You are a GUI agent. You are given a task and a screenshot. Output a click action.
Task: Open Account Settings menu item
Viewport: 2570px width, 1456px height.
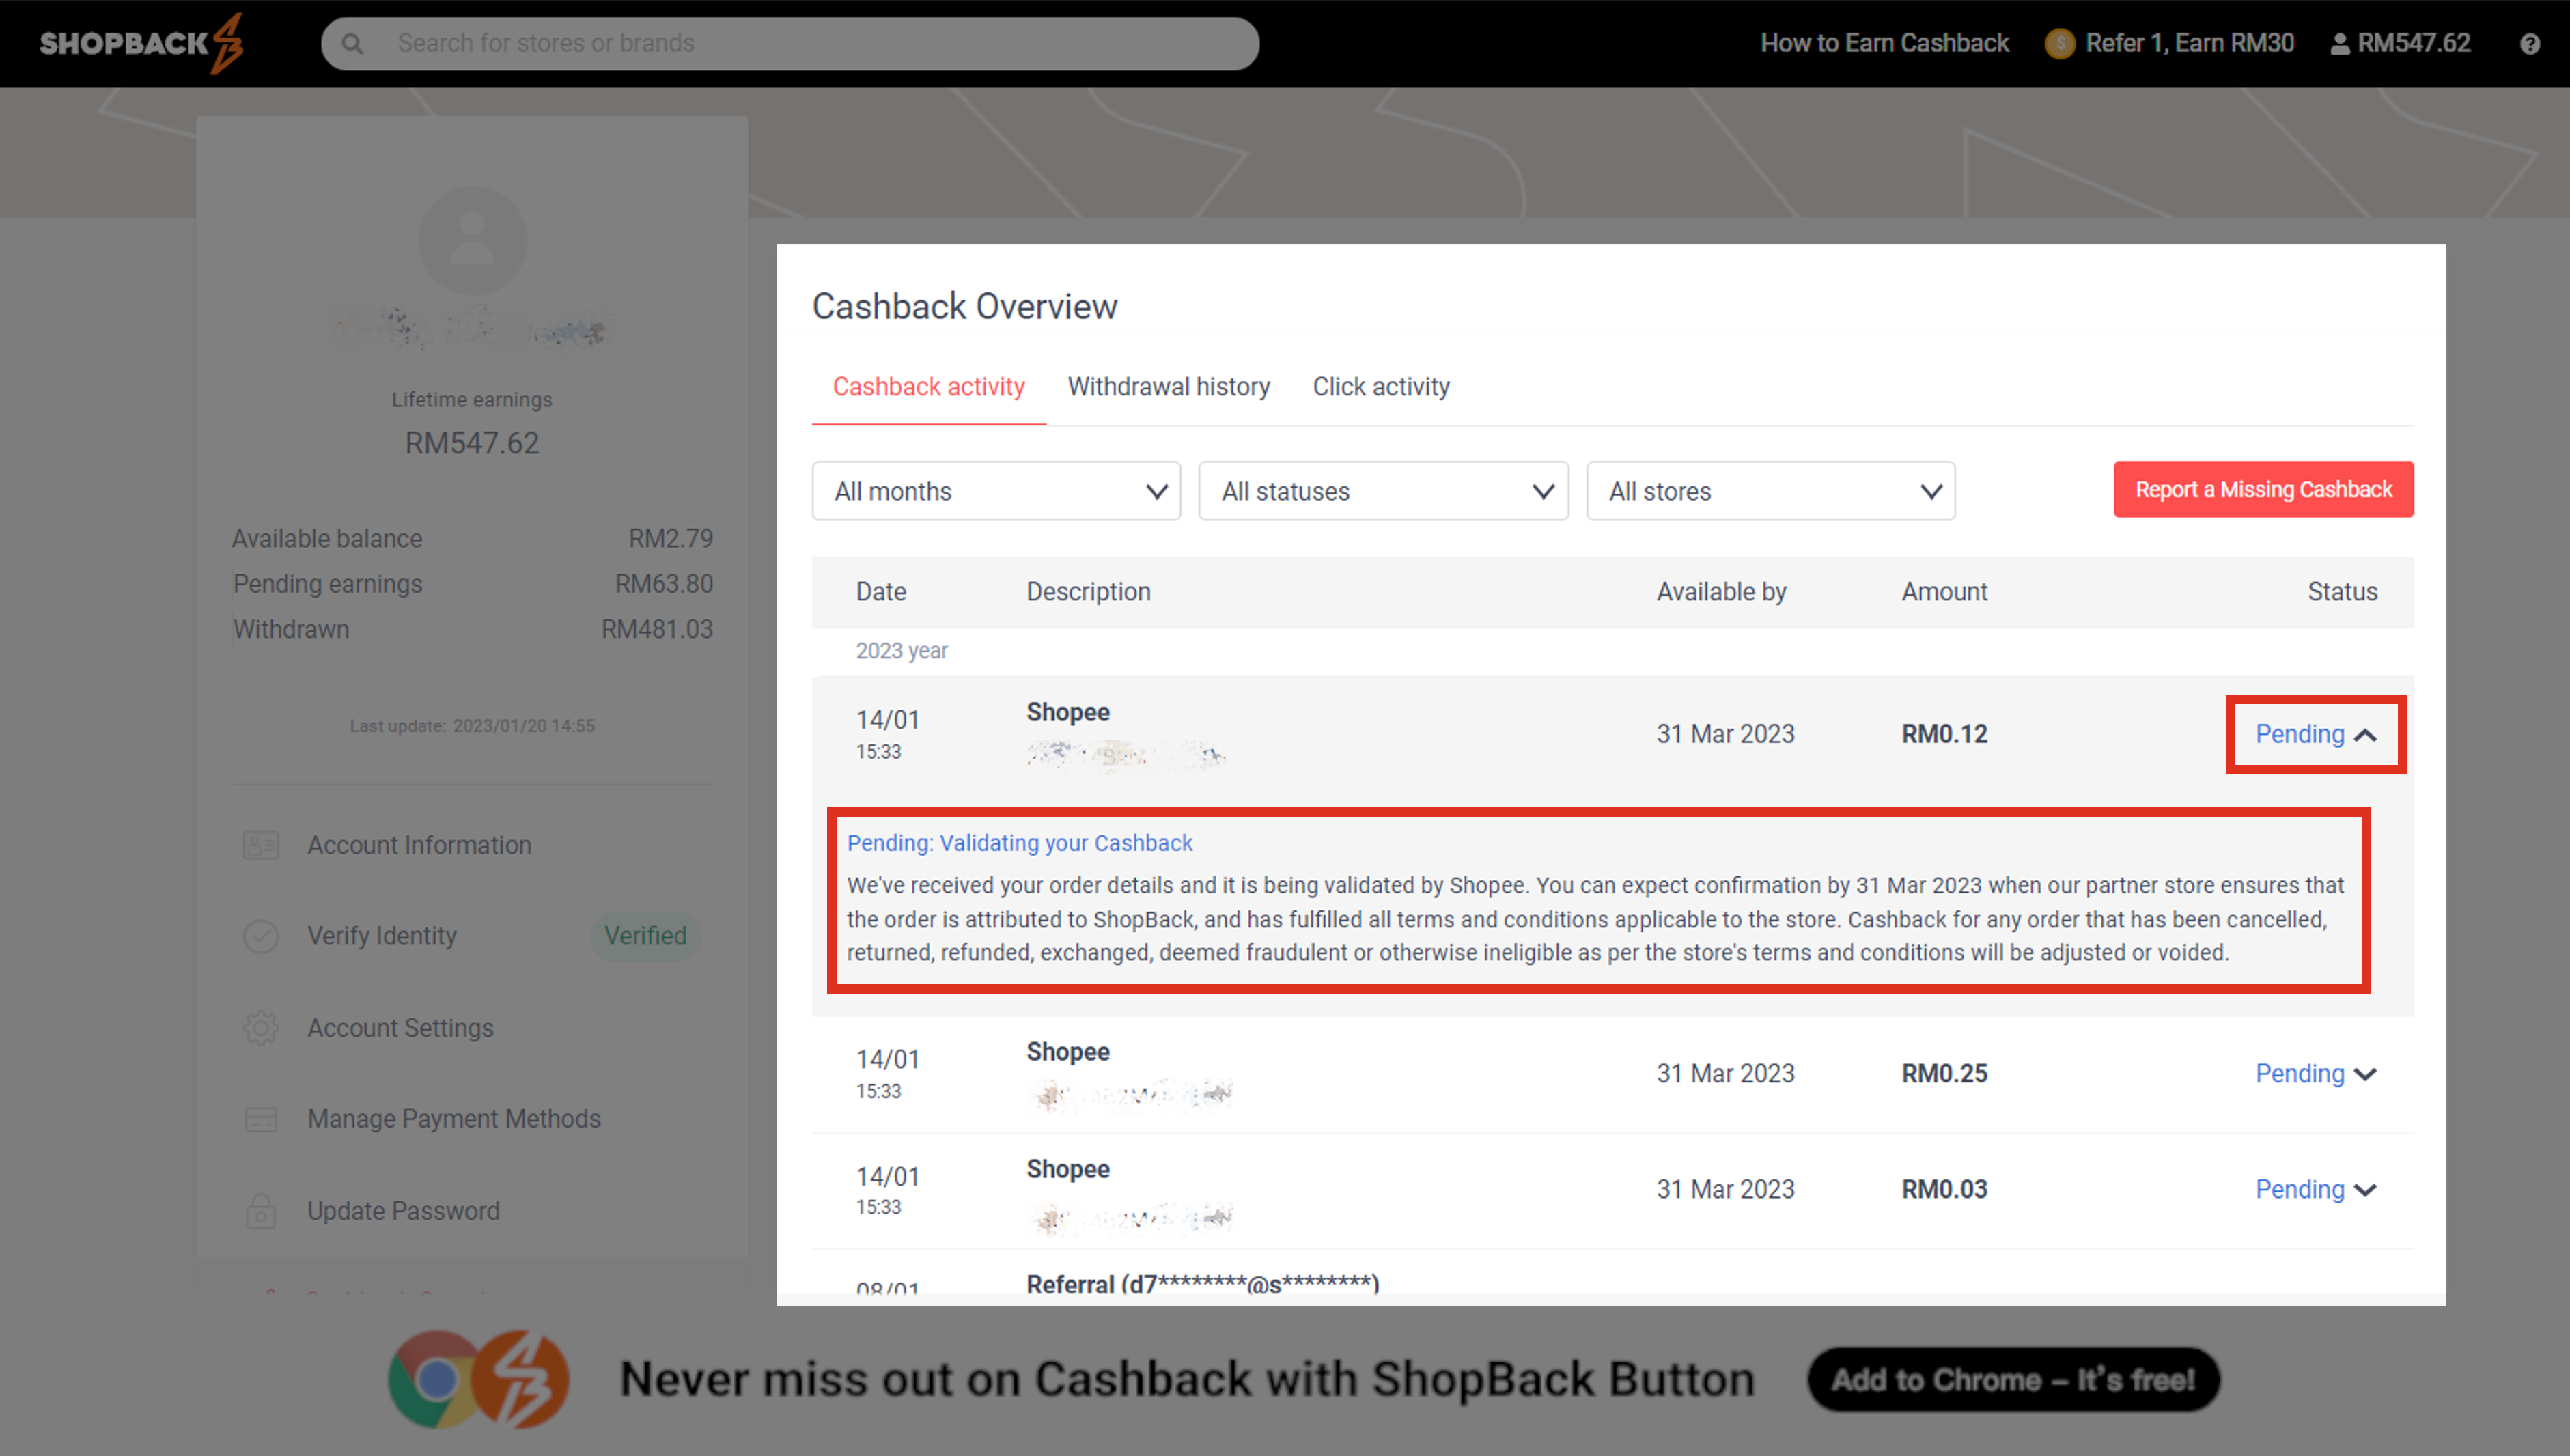tap(400, 1028)
